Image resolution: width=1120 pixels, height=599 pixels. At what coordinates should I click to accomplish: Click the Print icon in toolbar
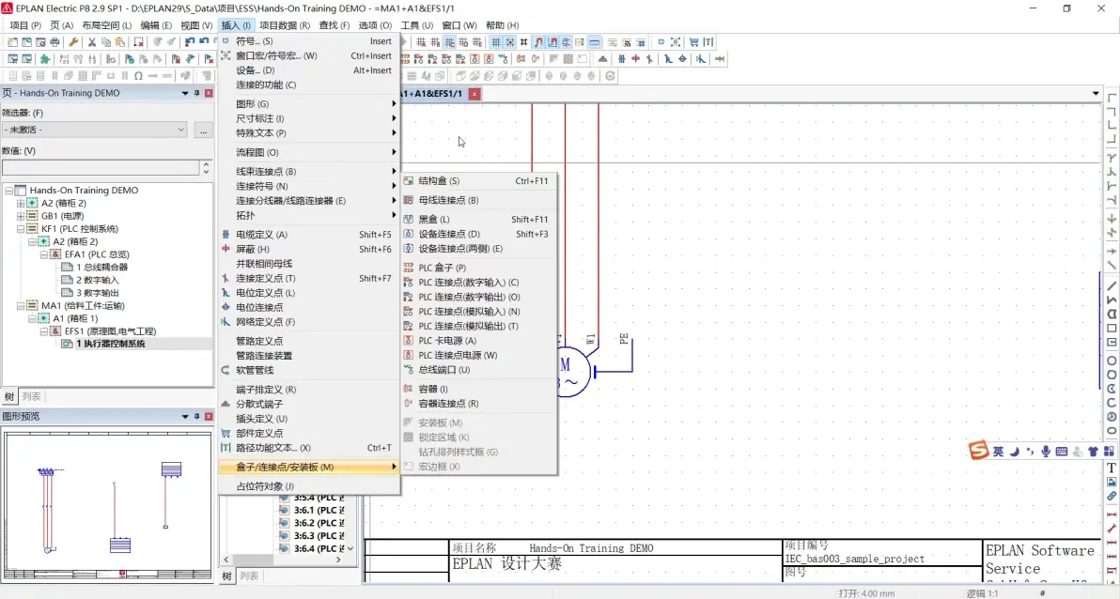pyautogui.click(x=54, y=42)
